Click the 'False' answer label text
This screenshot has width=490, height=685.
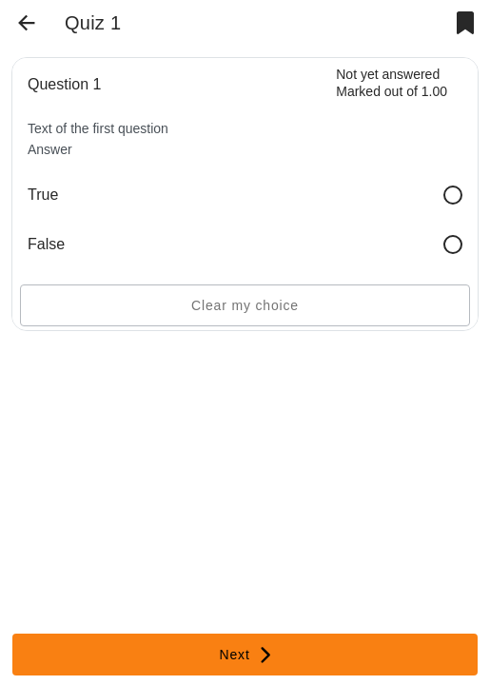click(x=46, y=244)
